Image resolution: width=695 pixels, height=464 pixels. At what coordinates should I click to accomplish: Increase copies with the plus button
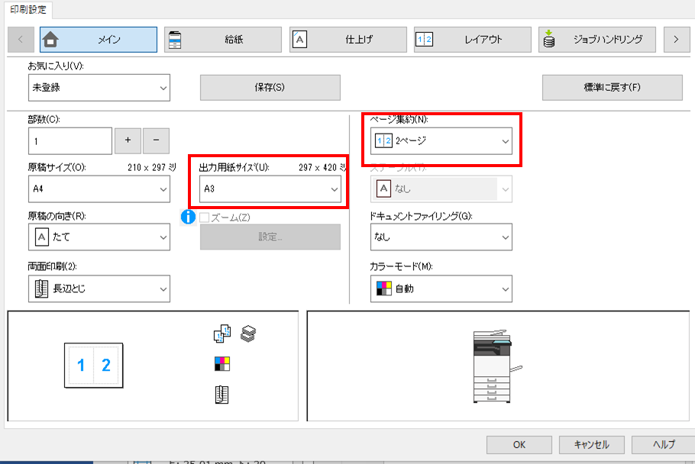[128, 140]
